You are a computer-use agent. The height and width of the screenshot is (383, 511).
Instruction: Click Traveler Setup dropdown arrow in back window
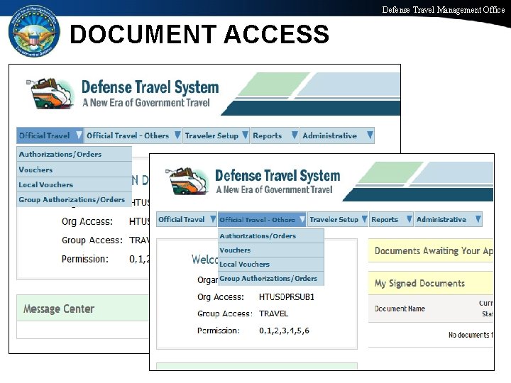245,135
